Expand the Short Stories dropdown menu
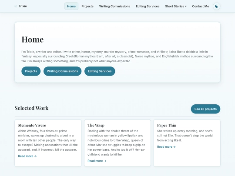Image resolution: width=235 pixels, height=176 pixels. tap(176, 6)
